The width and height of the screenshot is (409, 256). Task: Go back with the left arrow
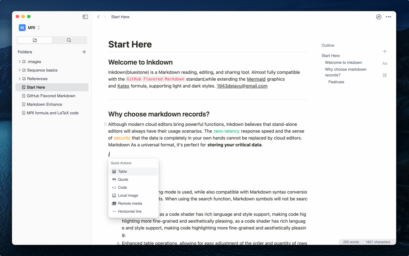tap(98, 17)
